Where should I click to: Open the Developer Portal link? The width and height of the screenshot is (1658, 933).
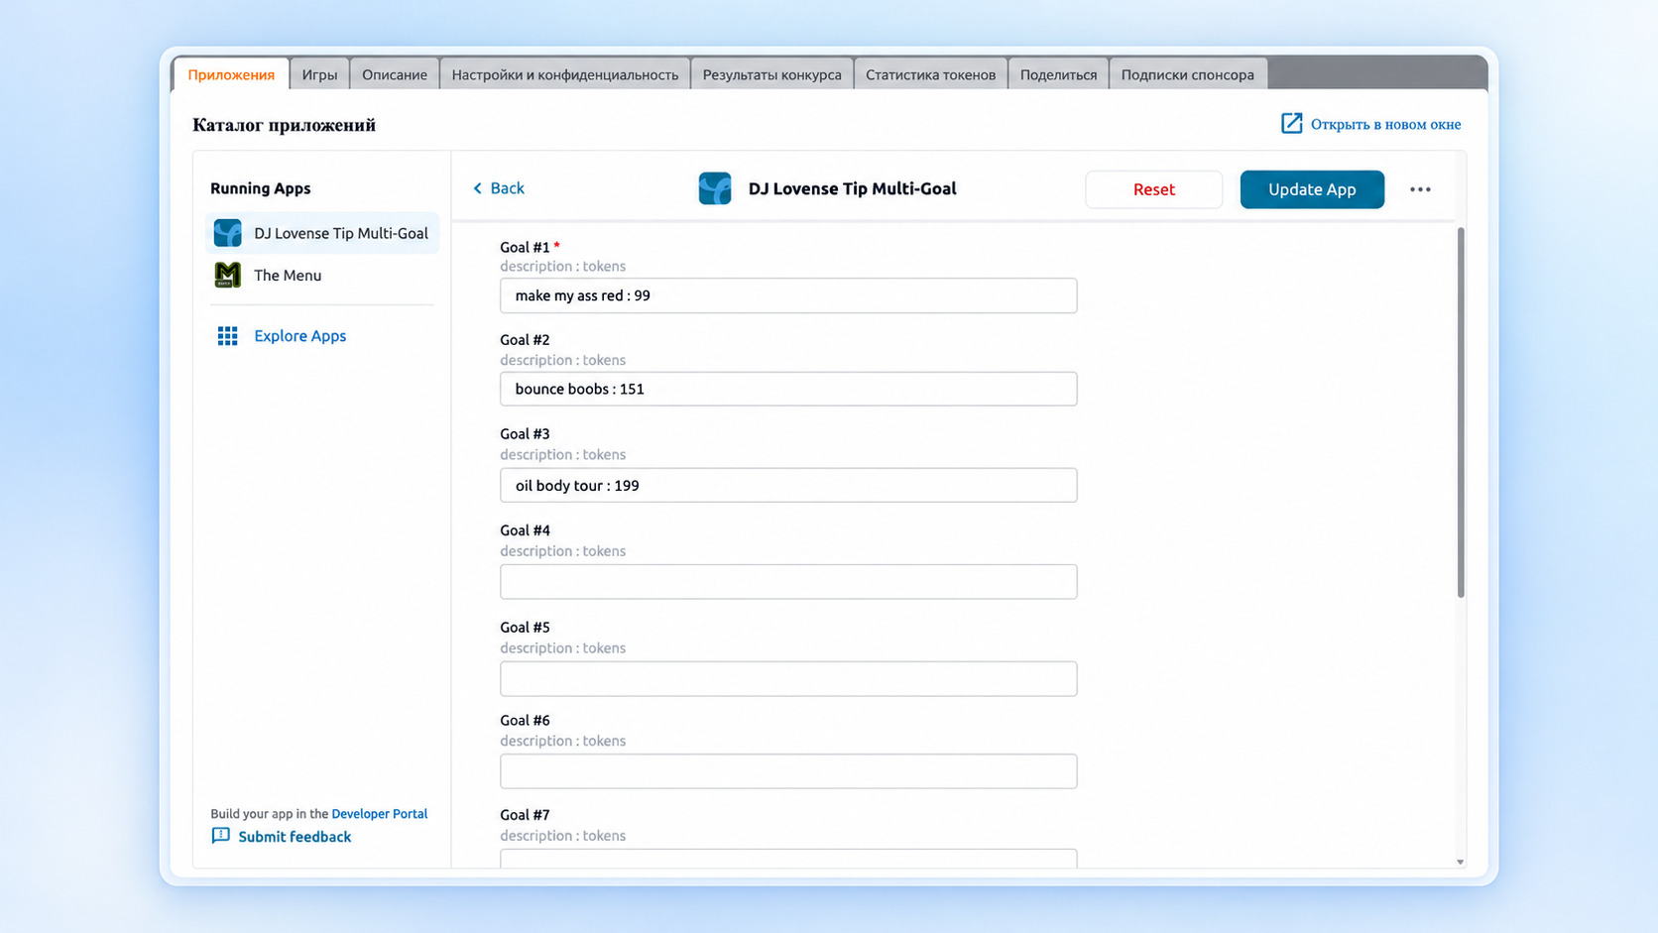point(379,813)
